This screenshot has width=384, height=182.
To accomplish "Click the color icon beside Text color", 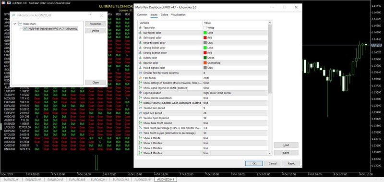I will pyautogui.click(x=140, y=28).
